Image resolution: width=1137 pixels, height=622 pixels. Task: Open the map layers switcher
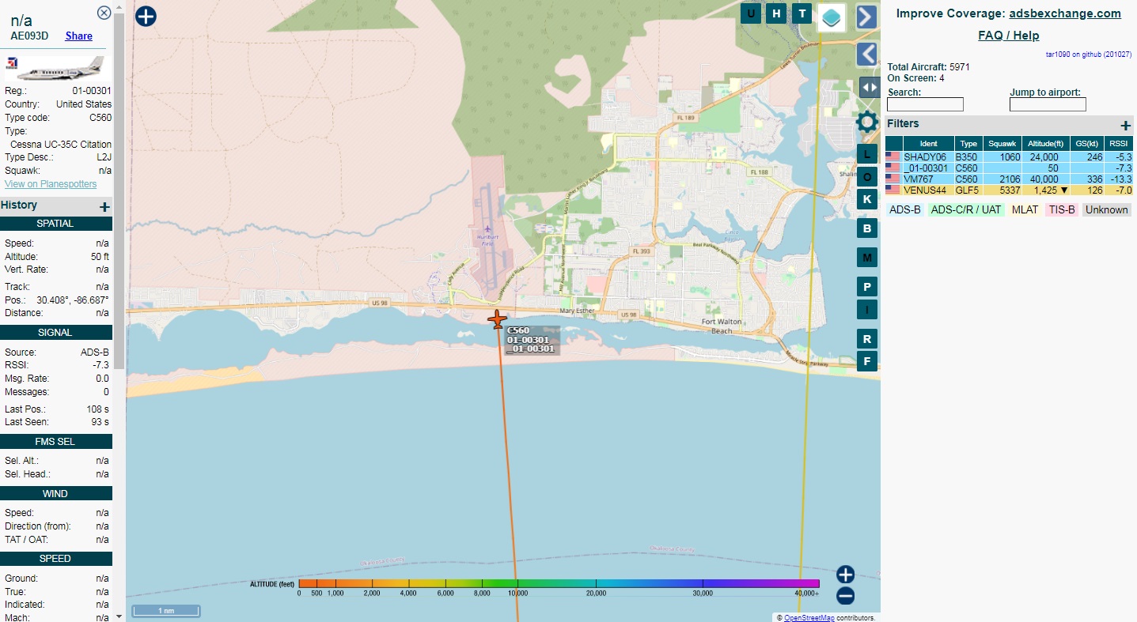(x=831, y=17)
